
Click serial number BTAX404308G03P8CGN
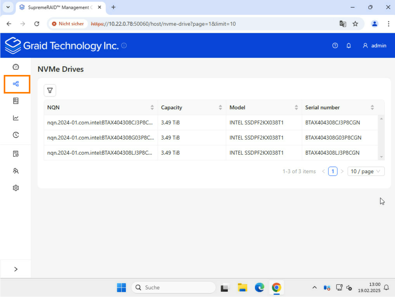click(x=333, y=138)
